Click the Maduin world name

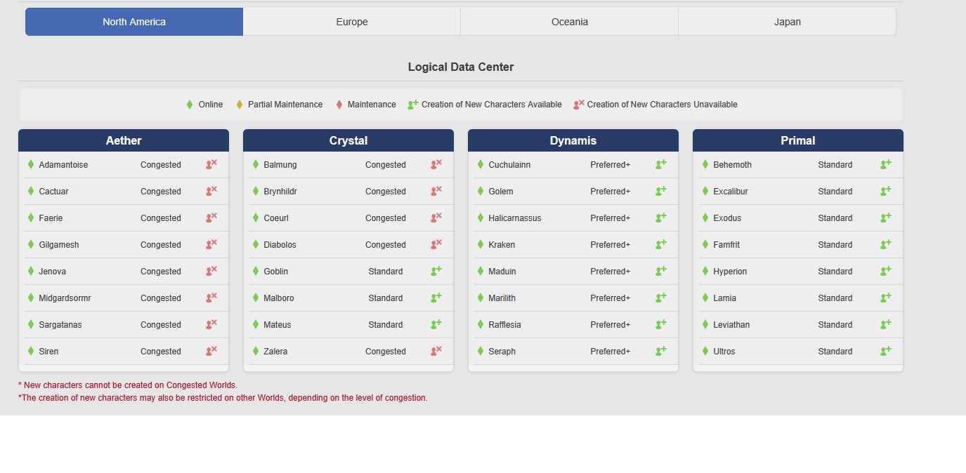point(502,272)
